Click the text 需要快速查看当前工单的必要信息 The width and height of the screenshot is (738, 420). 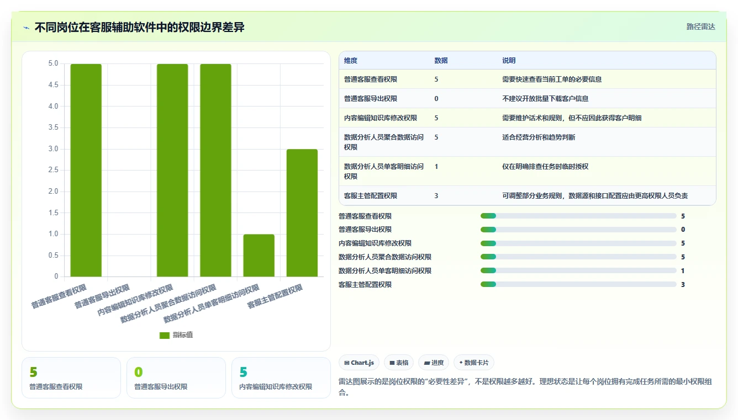click(x=552, y=79)
